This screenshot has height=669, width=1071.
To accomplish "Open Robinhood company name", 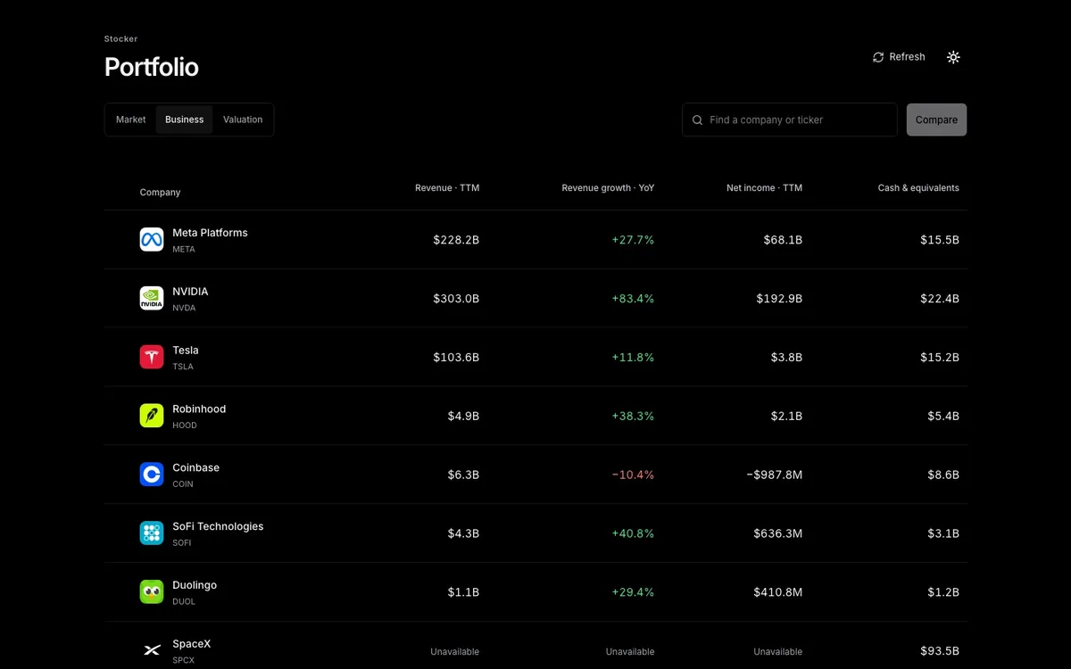I will point(199,409).
